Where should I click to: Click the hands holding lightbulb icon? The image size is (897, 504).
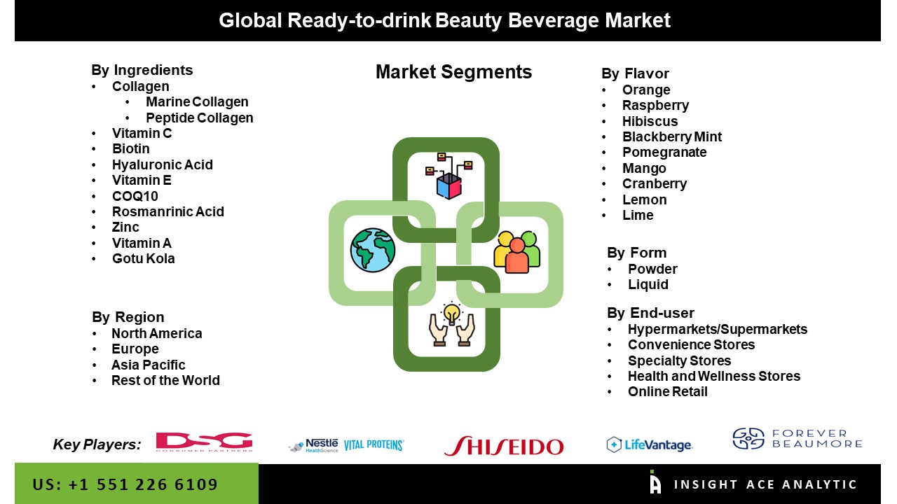[452, 324]
